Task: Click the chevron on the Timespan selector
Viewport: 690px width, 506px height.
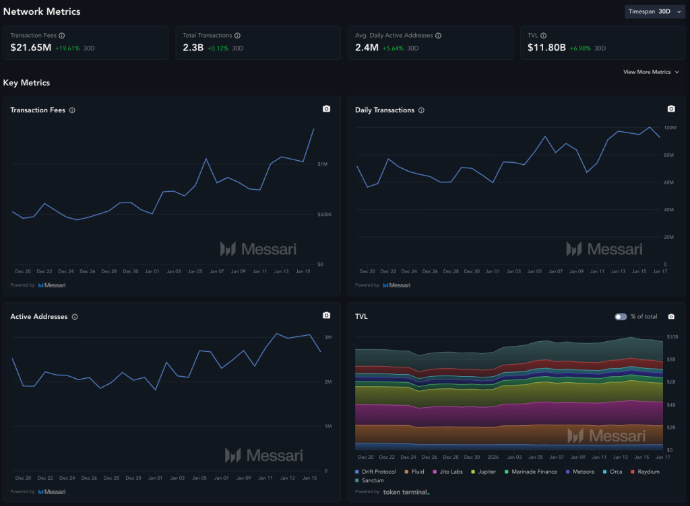Action: pos(679,11)
